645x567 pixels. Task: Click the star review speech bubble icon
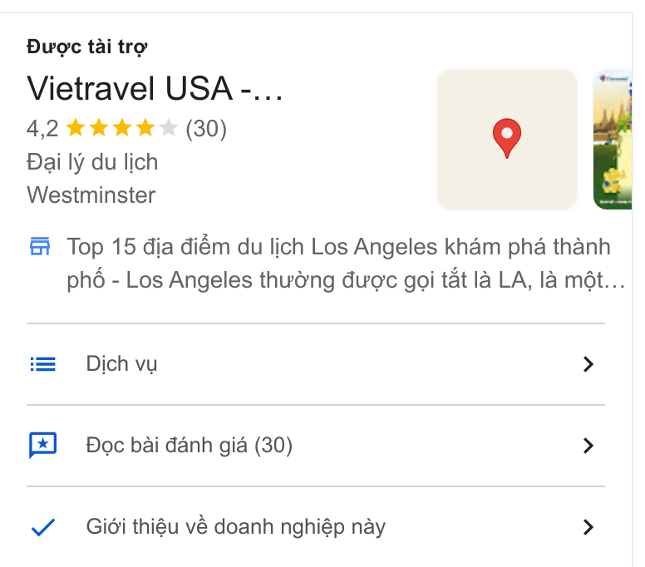[x=42, y=445]
